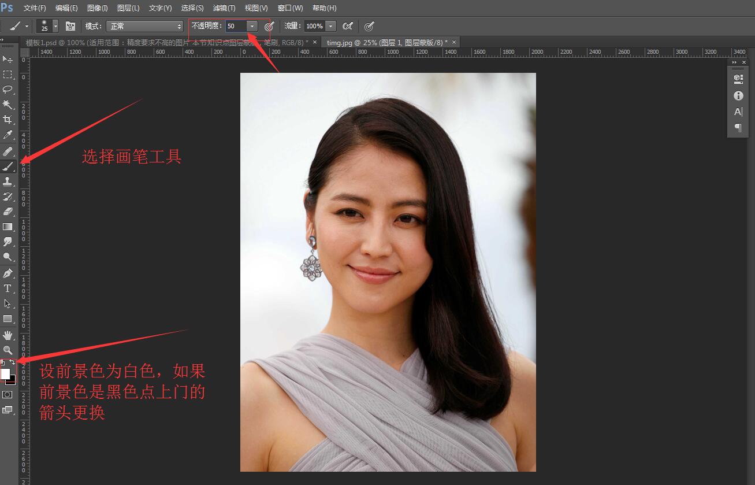Switch to the 模板1.psd document tab
This screenshot has height=485, width=755.
166,42
